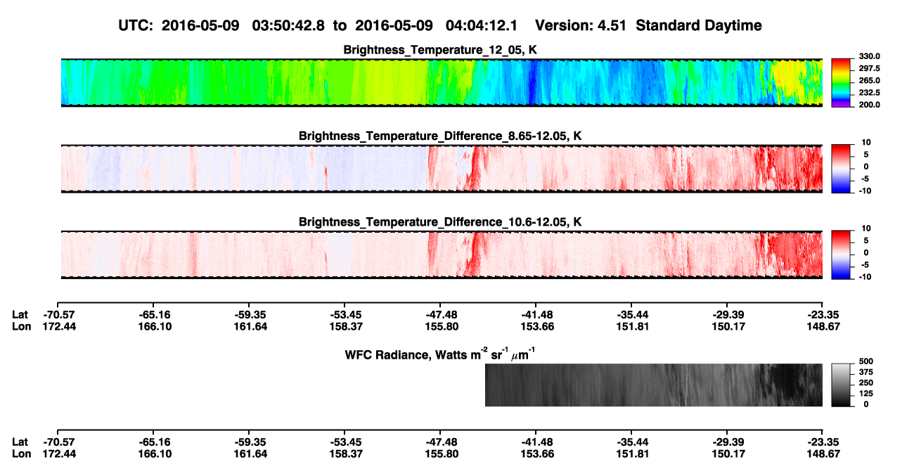This screenshot has width=914, height=469.
Task: Click the grayscale WFC Radiance color bar
Action: click(841, 384)
